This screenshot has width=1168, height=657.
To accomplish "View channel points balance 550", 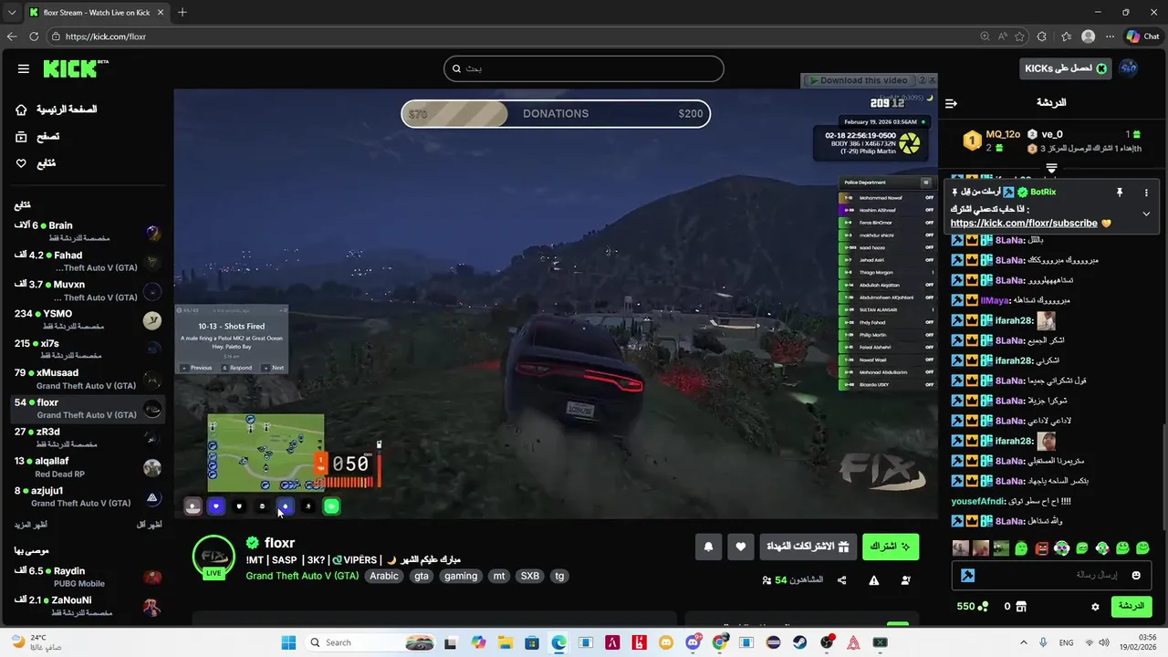I will [x=972, y=607].
